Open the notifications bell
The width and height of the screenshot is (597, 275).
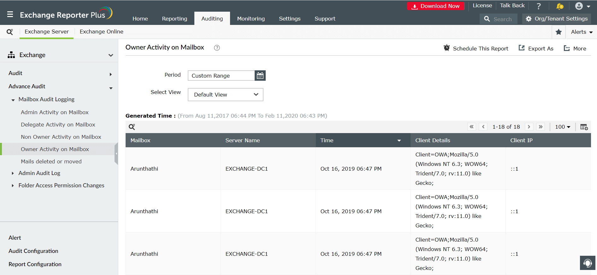tap(560, 6)
